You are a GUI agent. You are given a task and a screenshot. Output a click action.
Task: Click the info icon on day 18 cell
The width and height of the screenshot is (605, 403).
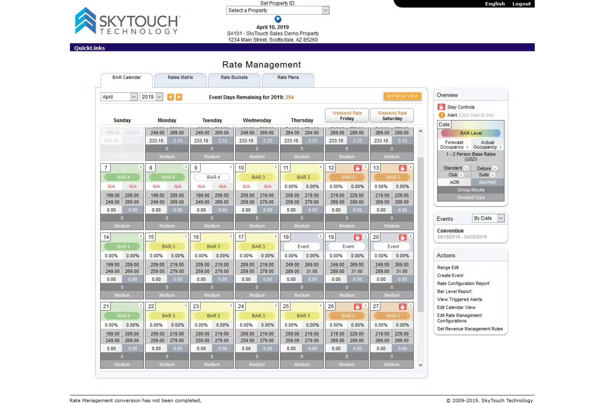pyautogui.click(x=321, y=236)
